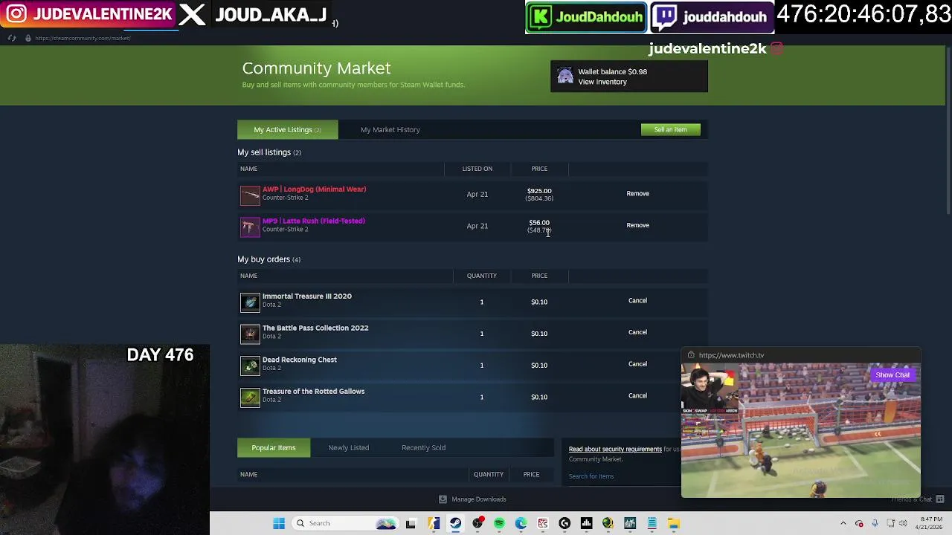Open MP9 | Latte Rush (Field-Tested) link
Screen dimensions: 952x535
[x=313, y=221]
